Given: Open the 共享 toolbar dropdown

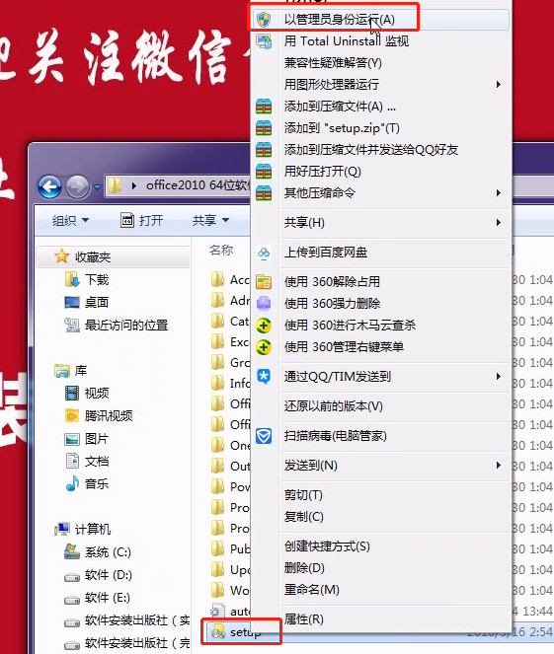Looking at the screenshot, I should [210, 220].
